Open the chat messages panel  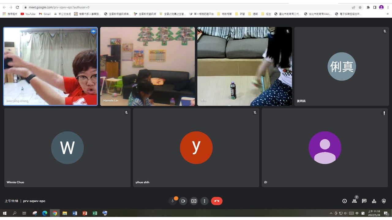tap(364, 201)
